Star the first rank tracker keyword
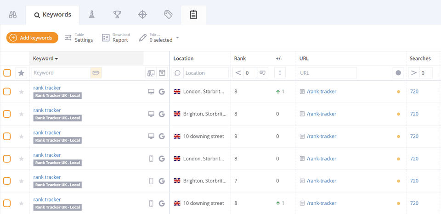This screenshot has height=214, width=441. tap(21, 92)
